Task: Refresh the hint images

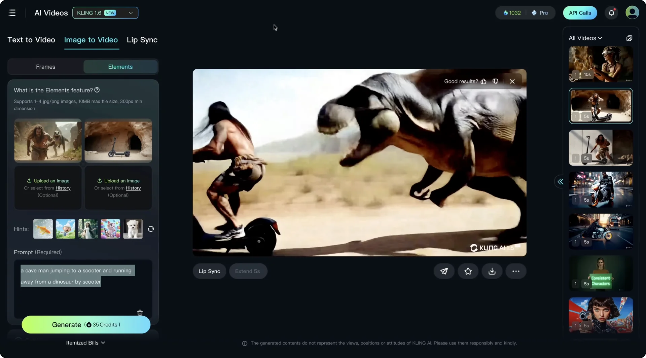Action: (x=151, y=229)
